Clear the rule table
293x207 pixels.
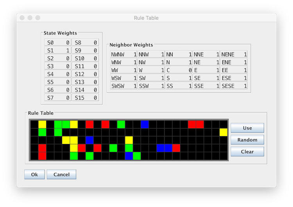247,151
